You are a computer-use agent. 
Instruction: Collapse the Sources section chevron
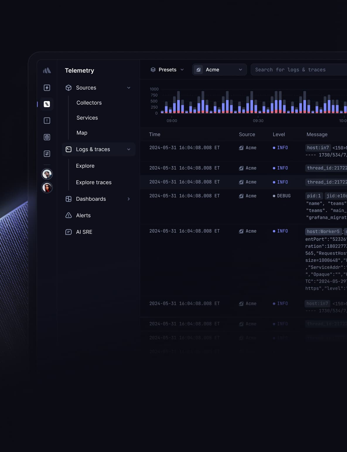pyautogui.click(x=129, y=88)
